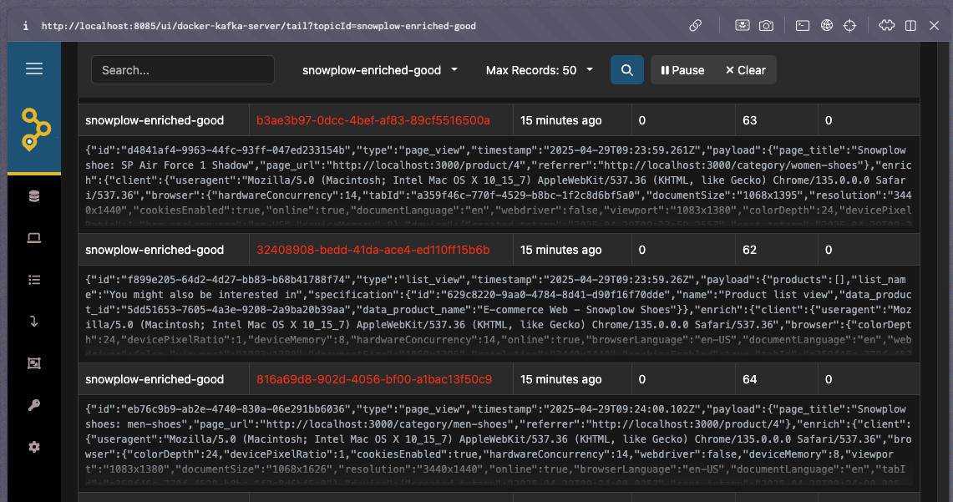Select key 32408908-bedd-41da-ace4-ed110ff15b6b
The image size is (953, 502).
[x=373, y=250]
